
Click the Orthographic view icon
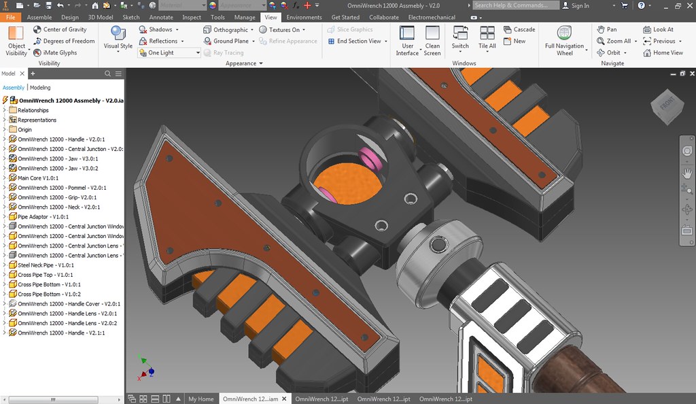[x=207, y=30]
